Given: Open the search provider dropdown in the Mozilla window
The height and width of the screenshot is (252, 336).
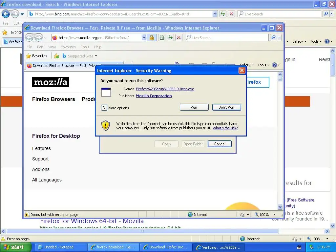Looking at the screenshot, I should [279, 37].
